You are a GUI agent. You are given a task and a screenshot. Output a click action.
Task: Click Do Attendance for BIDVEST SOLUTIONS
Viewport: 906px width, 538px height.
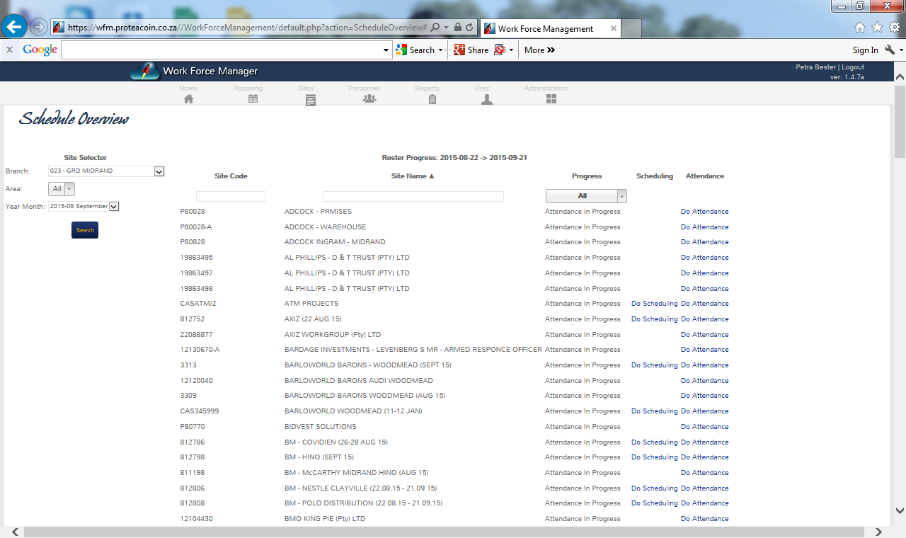pos(704,427)
